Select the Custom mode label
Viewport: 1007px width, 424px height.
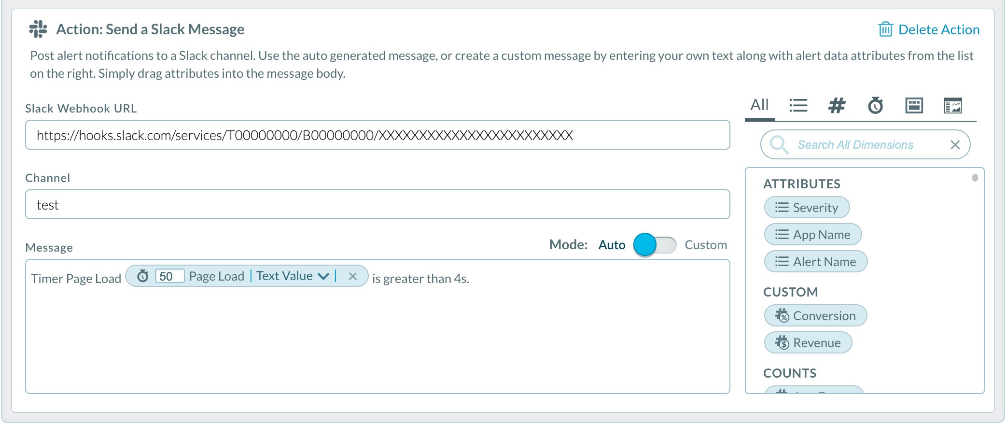706,245
